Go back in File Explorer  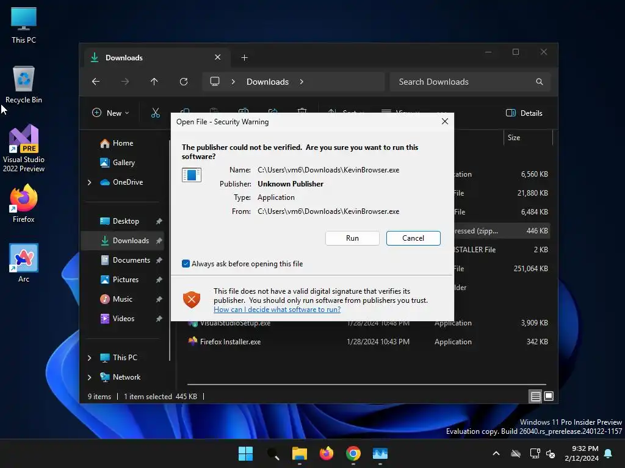96,82
